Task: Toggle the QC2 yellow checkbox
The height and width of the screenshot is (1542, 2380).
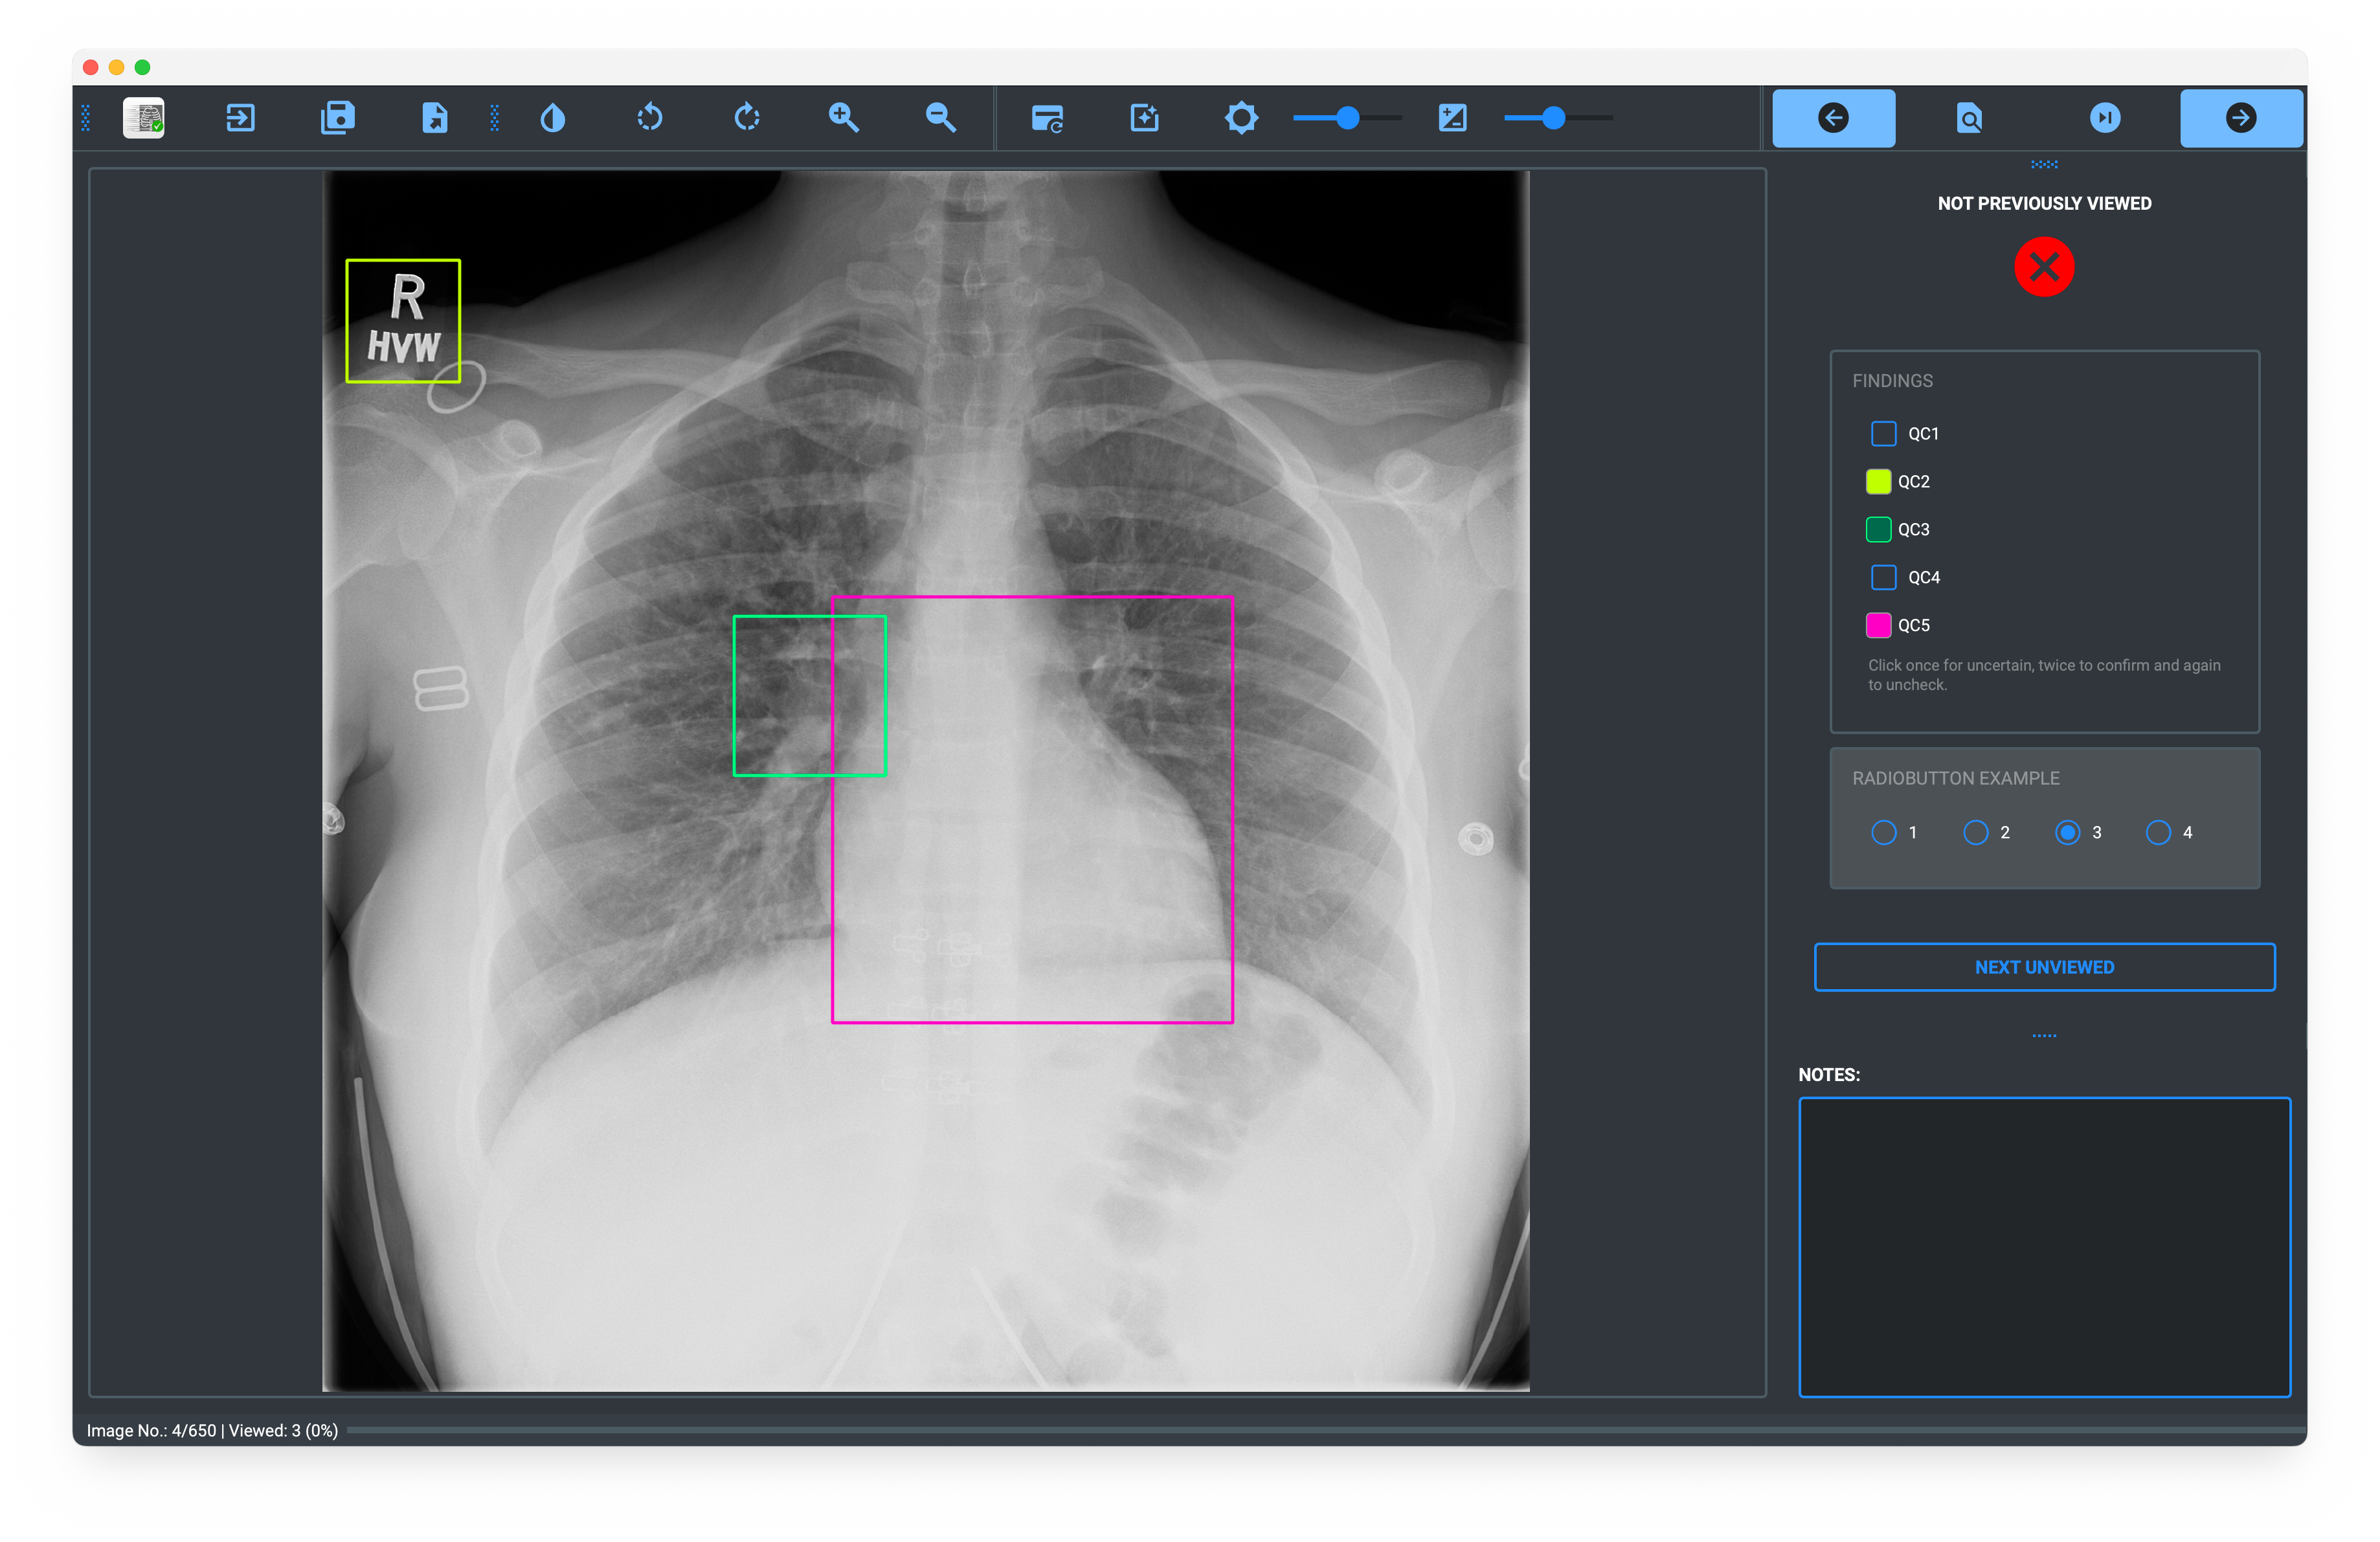Action: (1878, 482)
